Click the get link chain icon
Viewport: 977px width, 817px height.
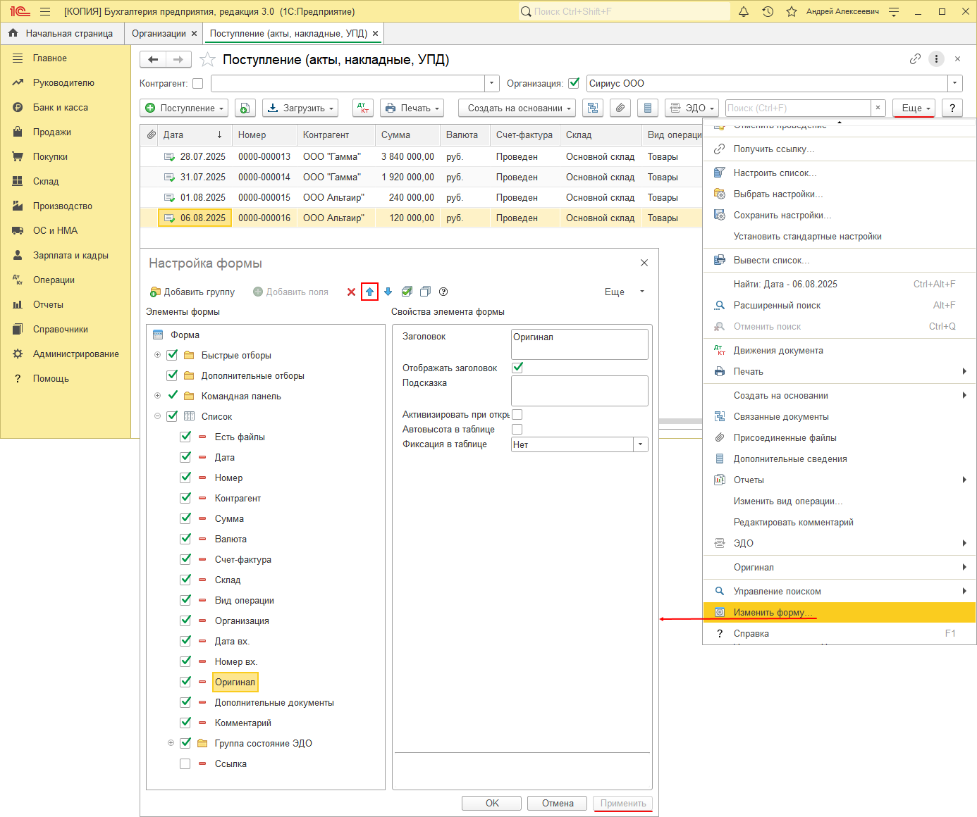pyautogui.click(x=915, y=59)
